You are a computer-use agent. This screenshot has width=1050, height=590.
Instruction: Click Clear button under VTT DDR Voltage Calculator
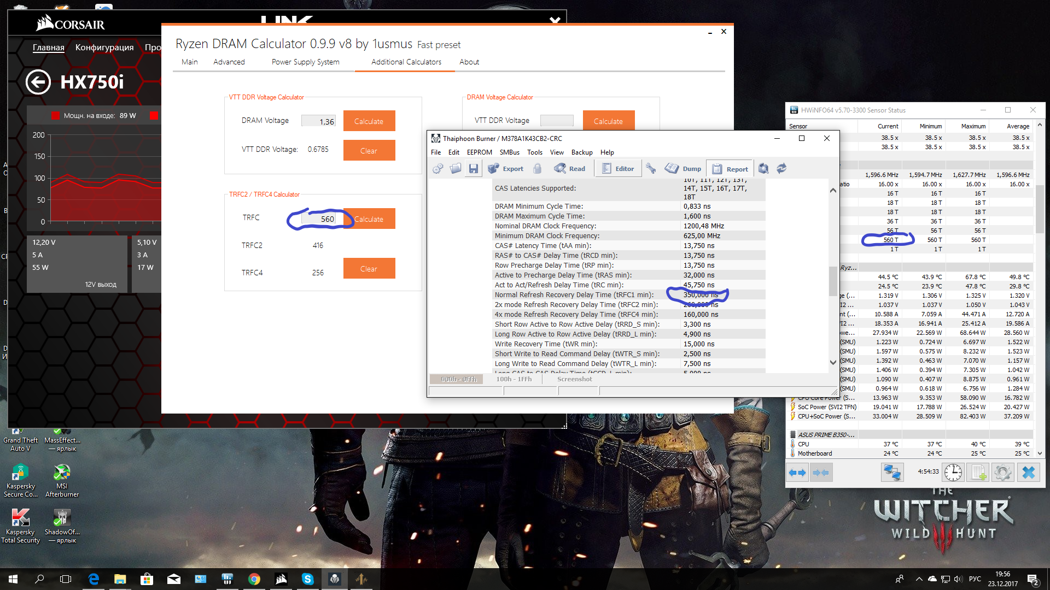pos(369,151)
